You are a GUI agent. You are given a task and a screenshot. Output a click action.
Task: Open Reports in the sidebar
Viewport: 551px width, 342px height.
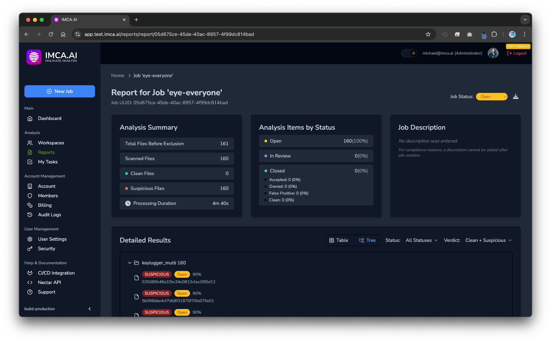pos(46,152)
